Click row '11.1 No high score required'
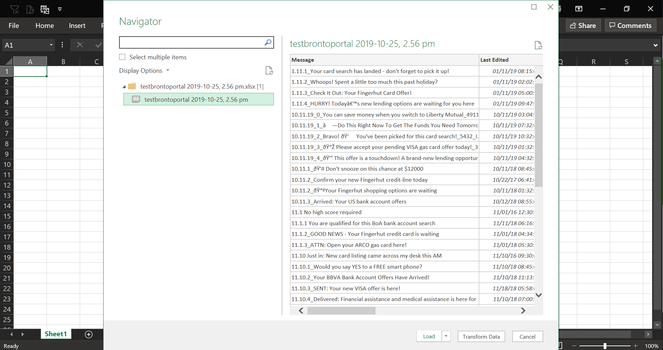The width and height of the screenshot is (663, 350). (384, 212)
